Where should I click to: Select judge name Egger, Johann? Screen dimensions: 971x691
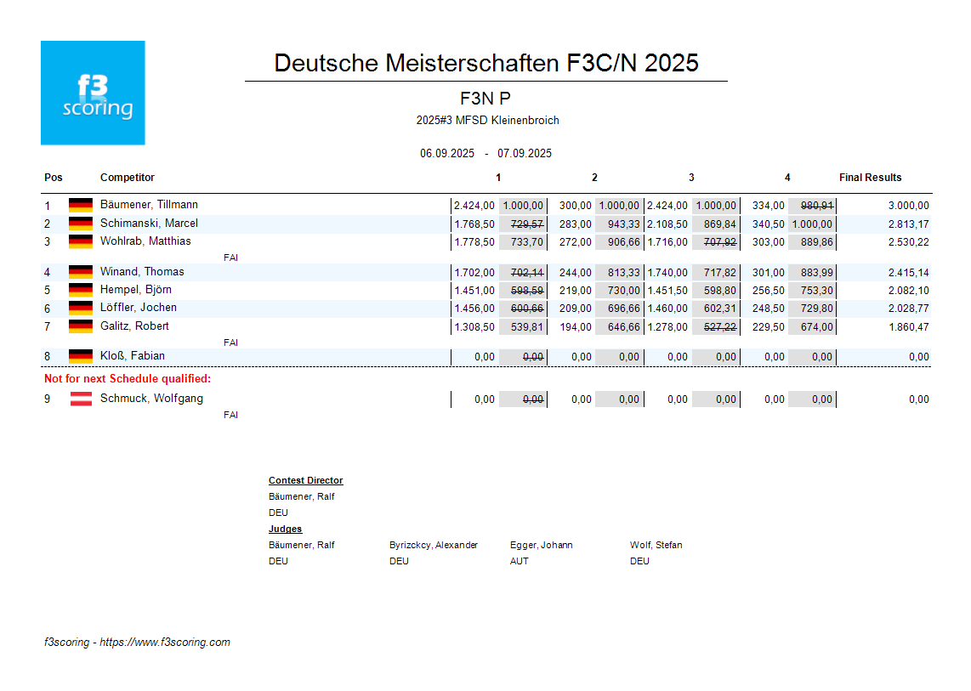tap(541, 545)
